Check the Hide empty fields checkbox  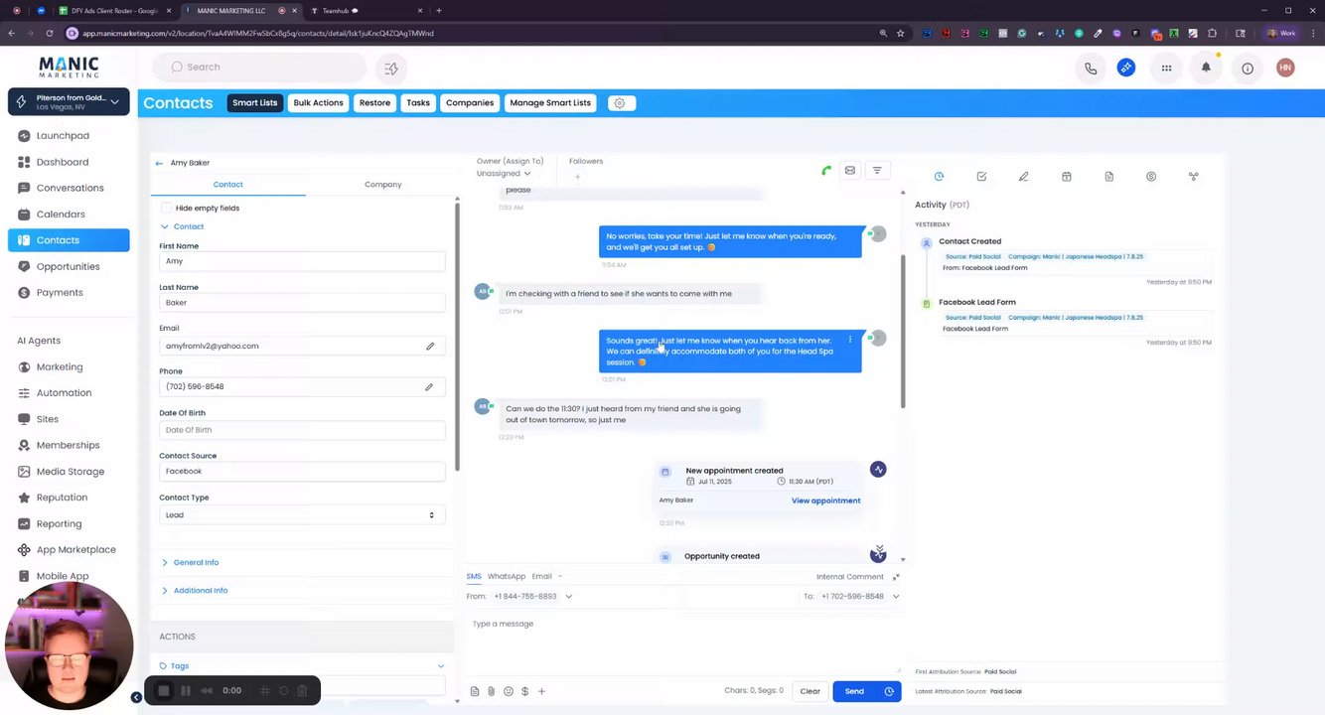click(x=166, y=209)
